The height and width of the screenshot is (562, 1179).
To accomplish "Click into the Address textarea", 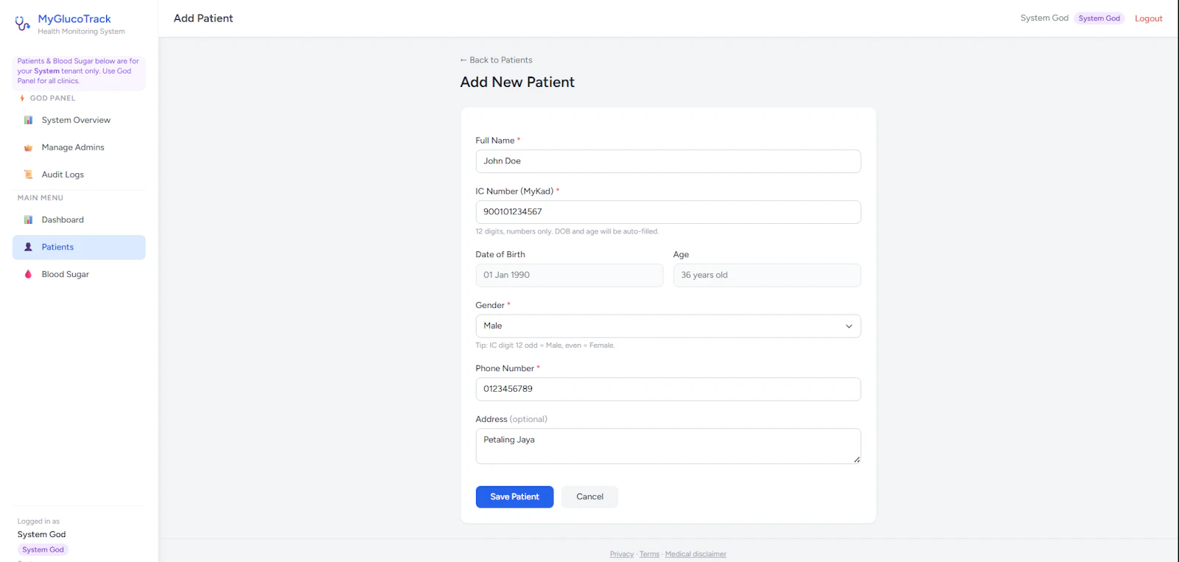I will (x=668, y=446).
